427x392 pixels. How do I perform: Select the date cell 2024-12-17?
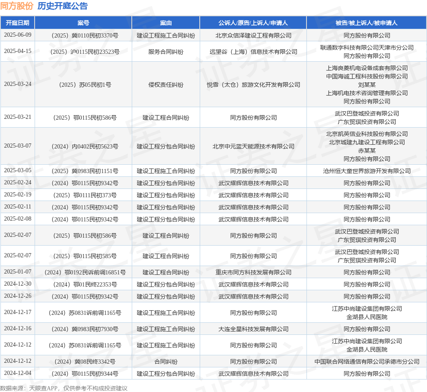[18, 312]
